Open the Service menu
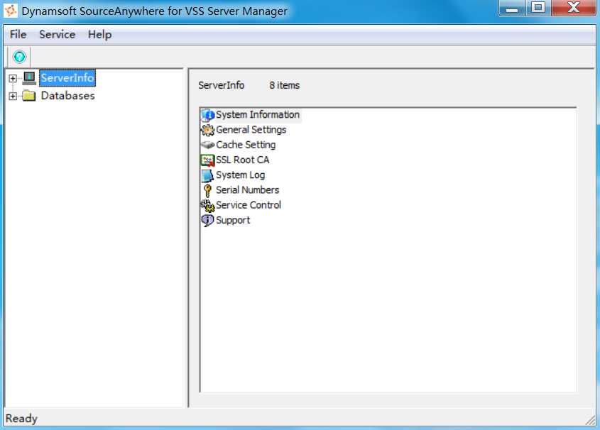 pyautogui.click(x=57, y=34)
